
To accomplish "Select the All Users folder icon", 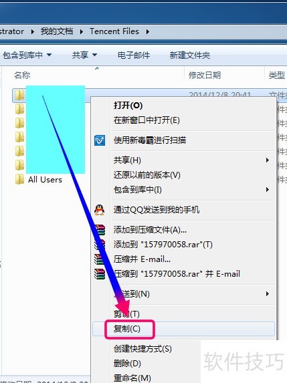I will click(19, 180).
